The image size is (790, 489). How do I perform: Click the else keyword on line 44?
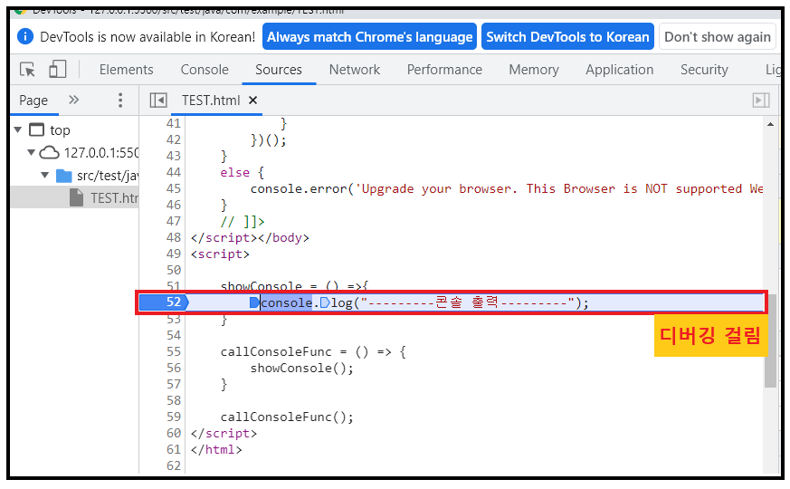(x=234, y=172)
